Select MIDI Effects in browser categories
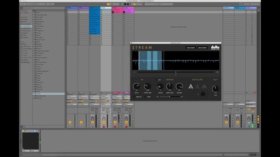280x157 pixels. coord(26,28)
